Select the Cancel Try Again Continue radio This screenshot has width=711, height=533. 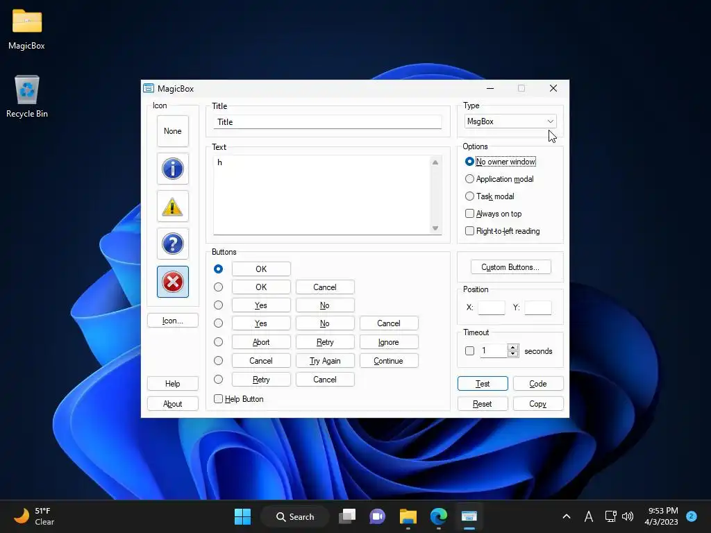(218, 360)
